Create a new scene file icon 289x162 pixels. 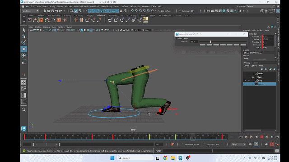(45, 11)
